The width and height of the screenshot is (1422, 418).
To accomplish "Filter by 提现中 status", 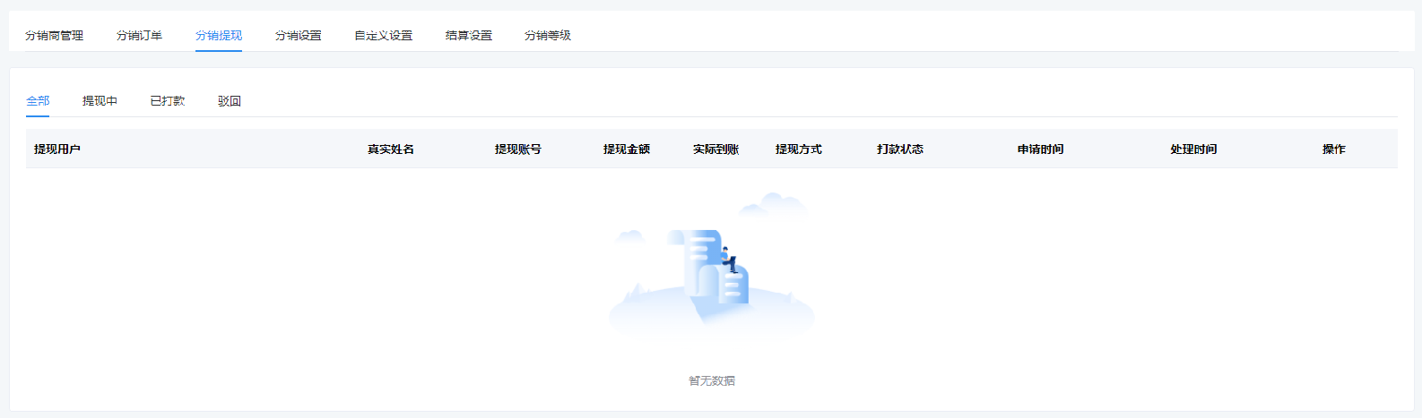I will click(x=100, y=101).
